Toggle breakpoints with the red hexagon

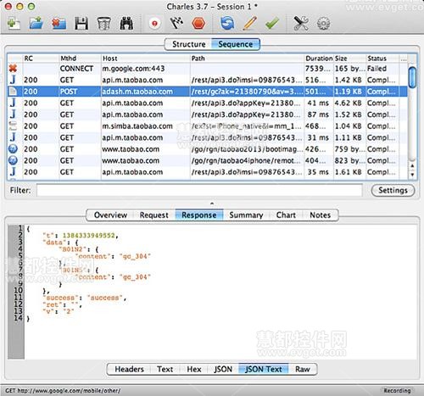coord(198,24)
